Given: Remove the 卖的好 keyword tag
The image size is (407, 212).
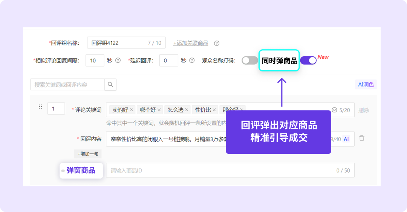Looking at the screenshot, I should [132, 110].
